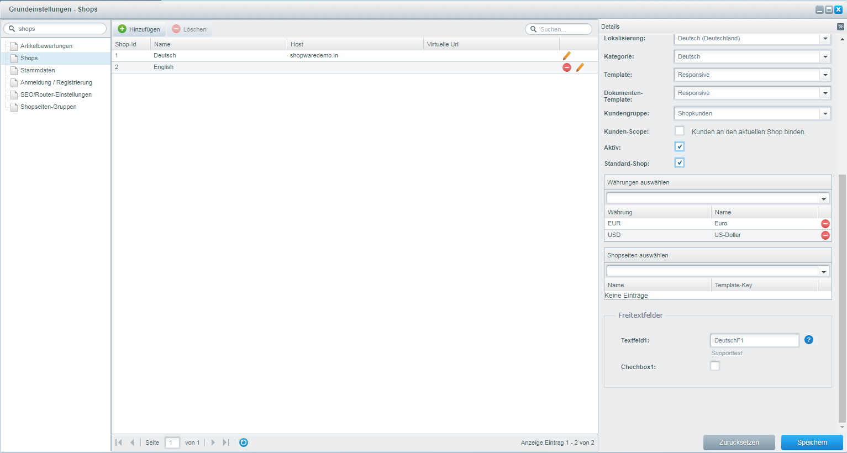The width and height of the screenshot is (847, 453).
Task: Go to first page of shop list
Action: click(118, 443)
